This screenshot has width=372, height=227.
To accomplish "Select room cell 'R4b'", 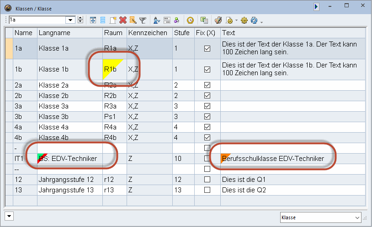I will pyautogui.click(x=115, y=137).
